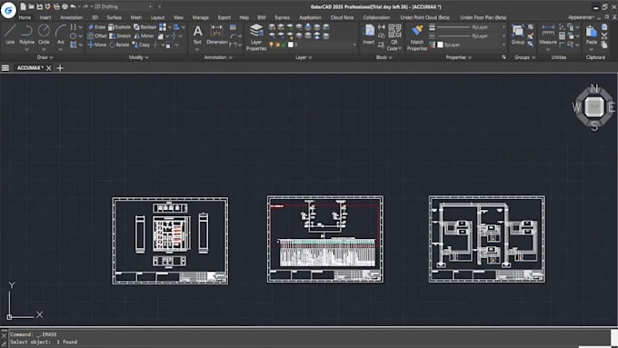Viewport: 618px width, 348px height.
Task: Expand the Draw panel
Action: pyautogui.click(x=45, y=57)
